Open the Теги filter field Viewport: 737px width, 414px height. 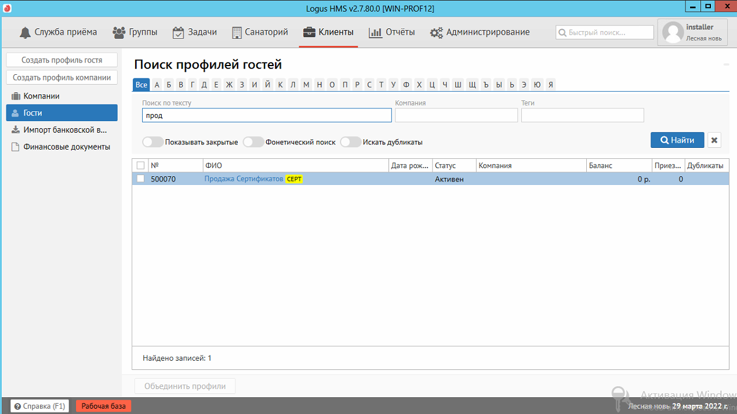tap(582, 115)
